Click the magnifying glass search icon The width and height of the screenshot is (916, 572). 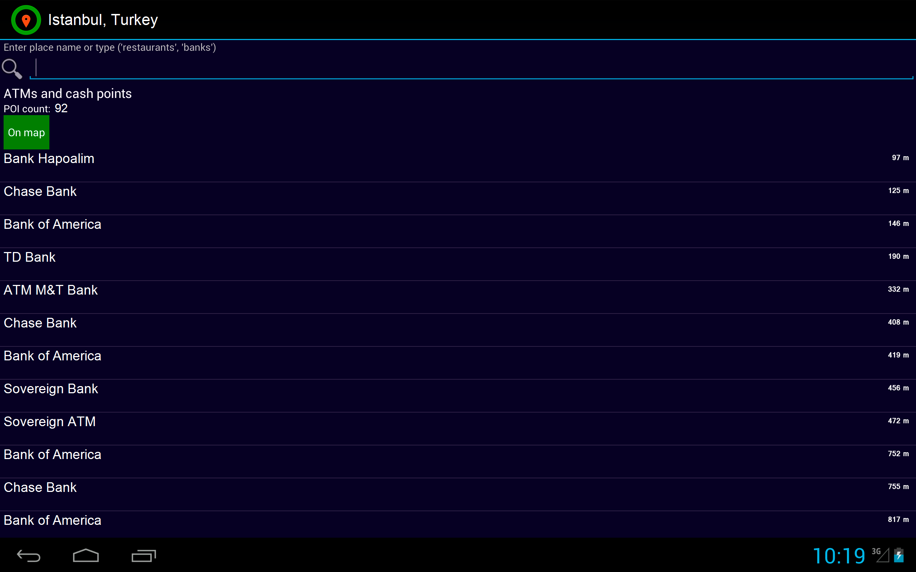point(12,69)
